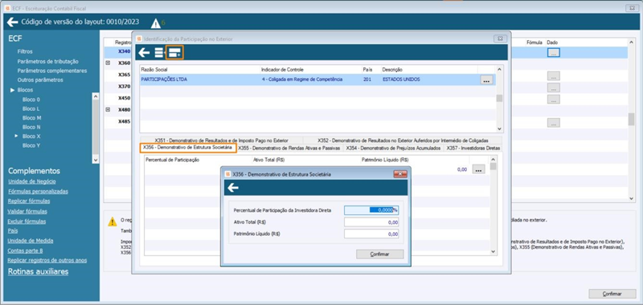The width and height of the screenshot is (643, 305).
Task: Open Dado ellipsis button for X485 row
Action: click(x=553, y=123)
